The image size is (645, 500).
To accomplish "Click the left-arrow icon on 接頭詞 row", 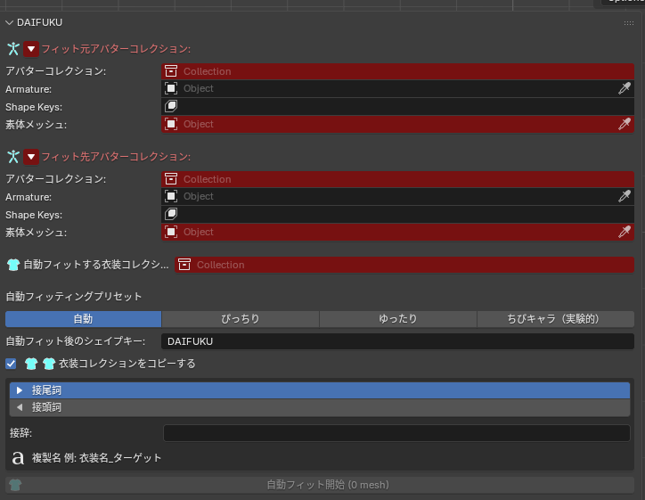I will [20, 407].
